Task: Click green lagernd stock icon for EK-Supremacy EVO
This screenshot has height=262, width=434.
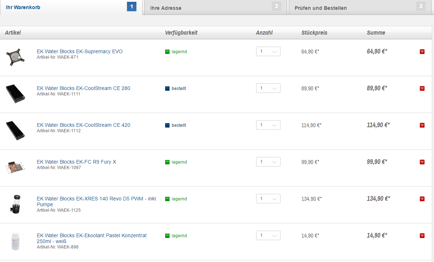Action: point(167,52)
